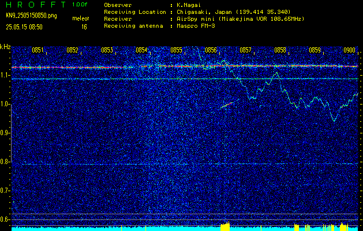Click the Receiving antenna label
363x231 pixels.
[133, 26]
